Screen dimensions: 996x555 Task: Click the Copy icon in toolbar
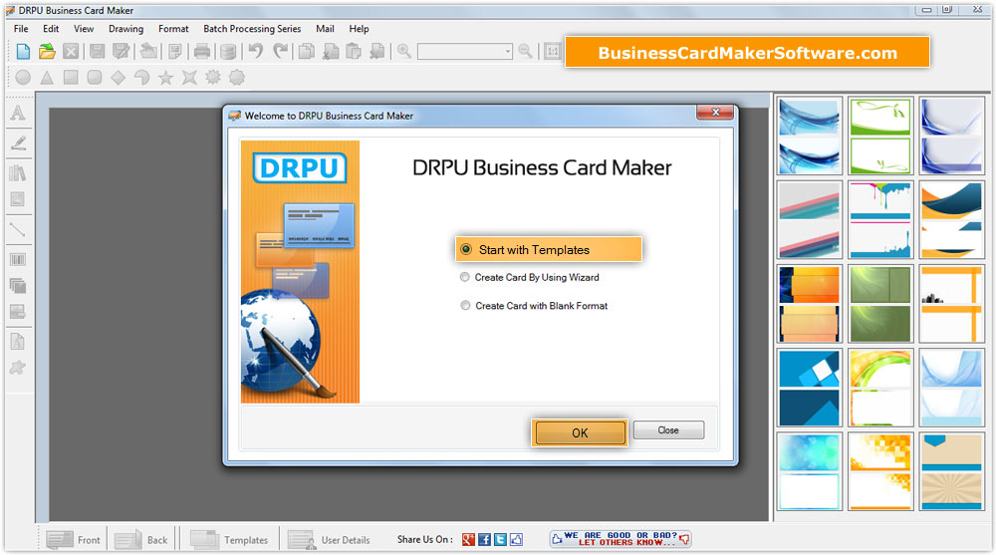[307, 52]
